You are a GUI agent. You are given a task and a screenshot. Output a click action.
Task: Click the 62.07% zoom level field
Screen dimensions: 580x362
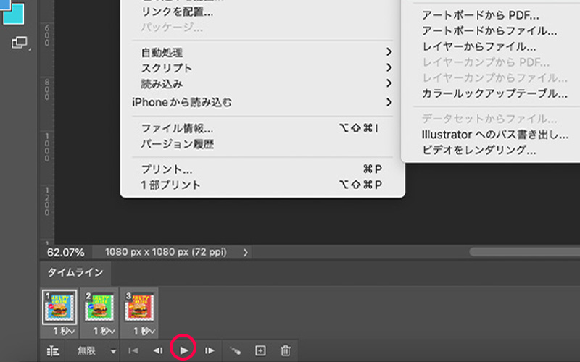(66, 253)
